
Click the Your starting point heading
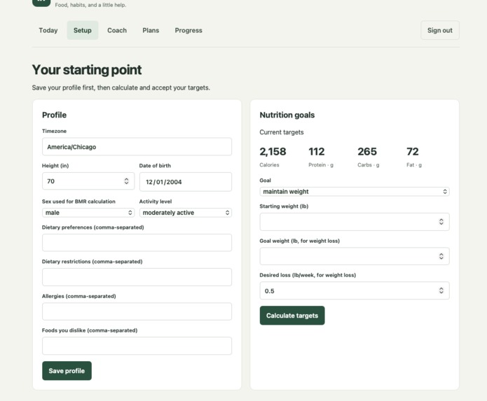[87, 70]
